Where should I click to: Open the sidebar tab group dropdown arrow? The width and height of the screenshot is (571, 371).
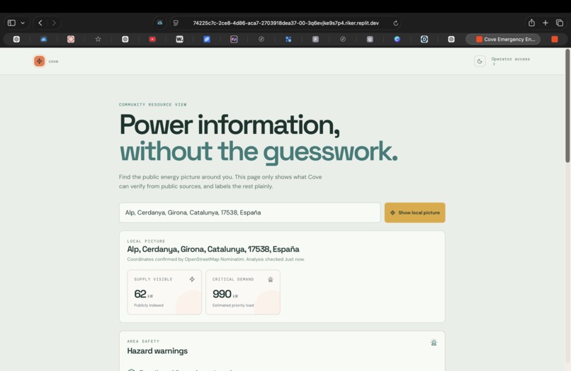[x=23, y=23]
